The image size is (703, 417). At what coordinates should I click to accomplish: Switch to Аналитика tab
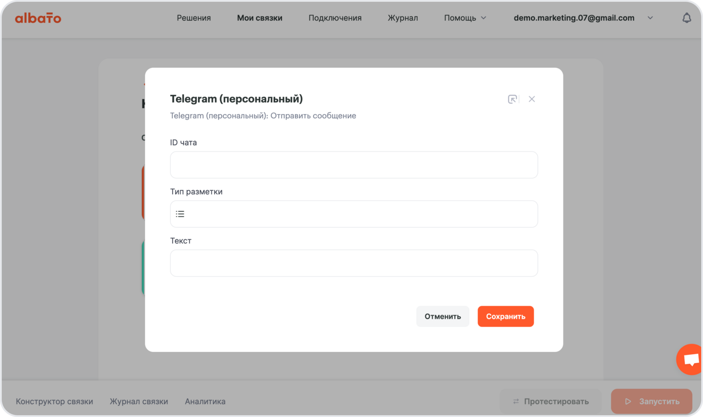205,401
